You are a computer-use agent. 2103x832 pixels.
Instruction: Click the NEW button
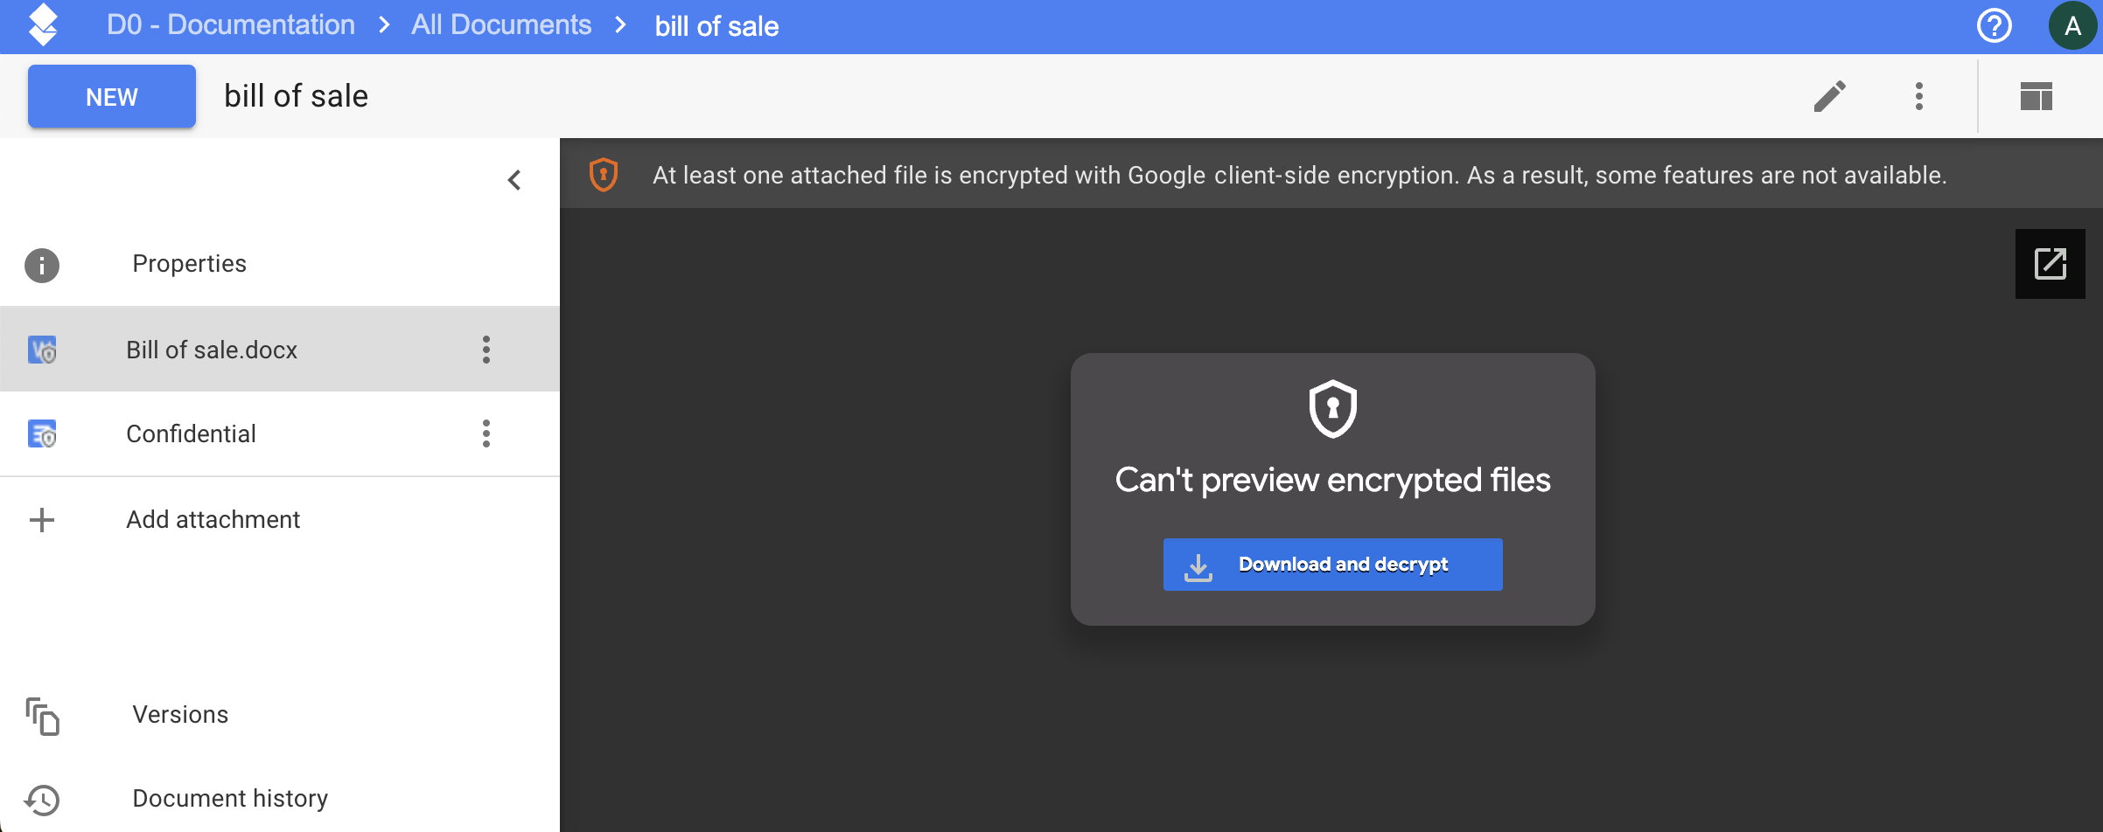[x=112, y=96]
